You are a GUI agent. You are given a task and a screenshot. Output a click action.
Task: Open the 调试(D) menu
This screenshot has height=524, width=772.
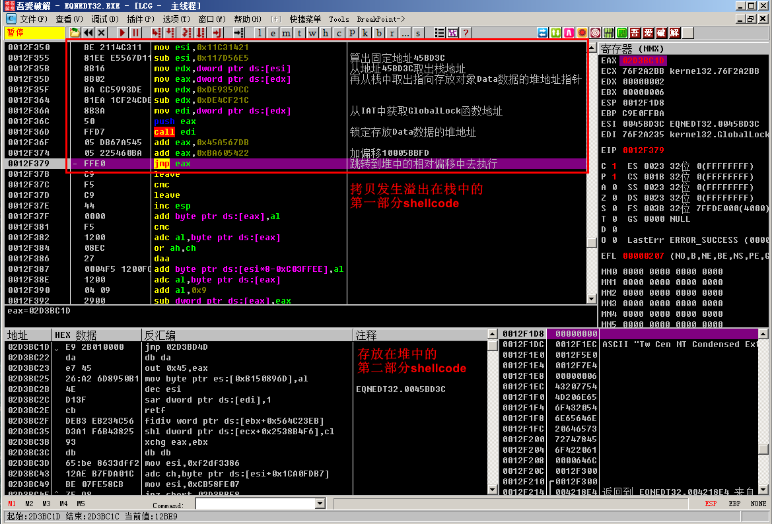105,19
